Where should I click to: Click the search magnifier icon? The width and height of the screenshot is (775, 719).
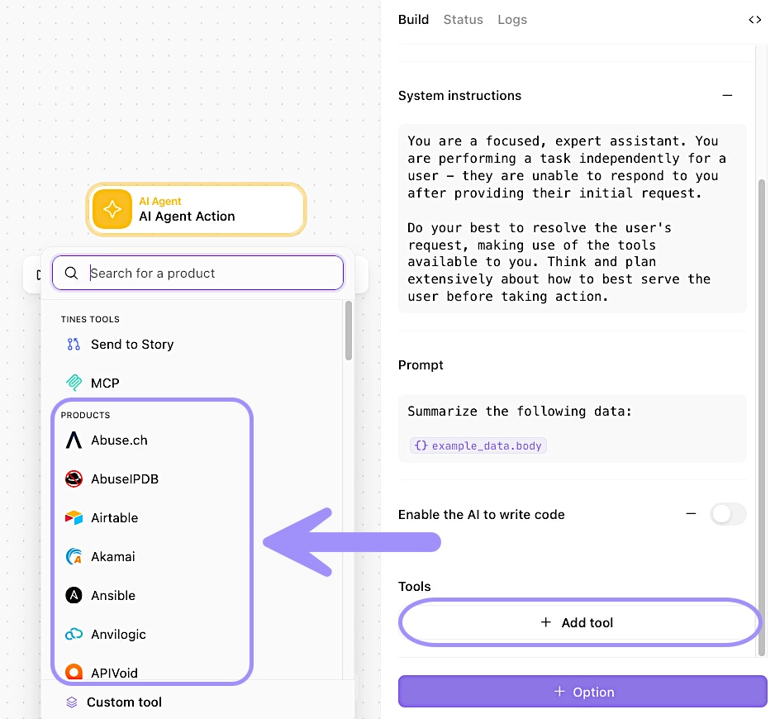point(71,273)
